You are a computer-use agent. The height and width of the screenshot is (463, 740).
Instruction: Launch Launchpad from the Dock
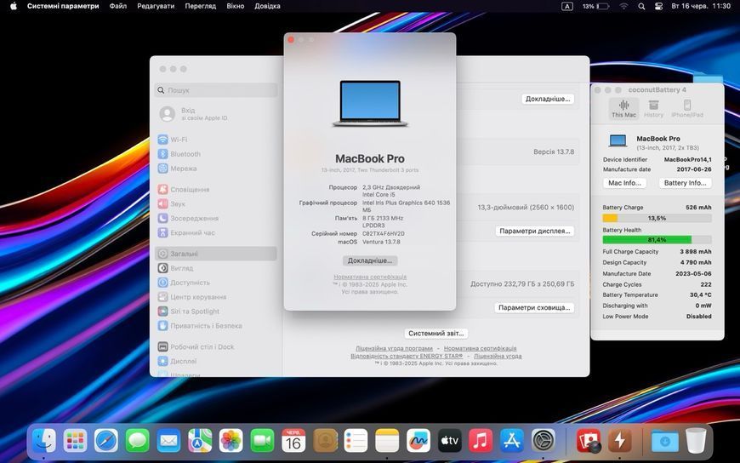click(x=75, y=441)
